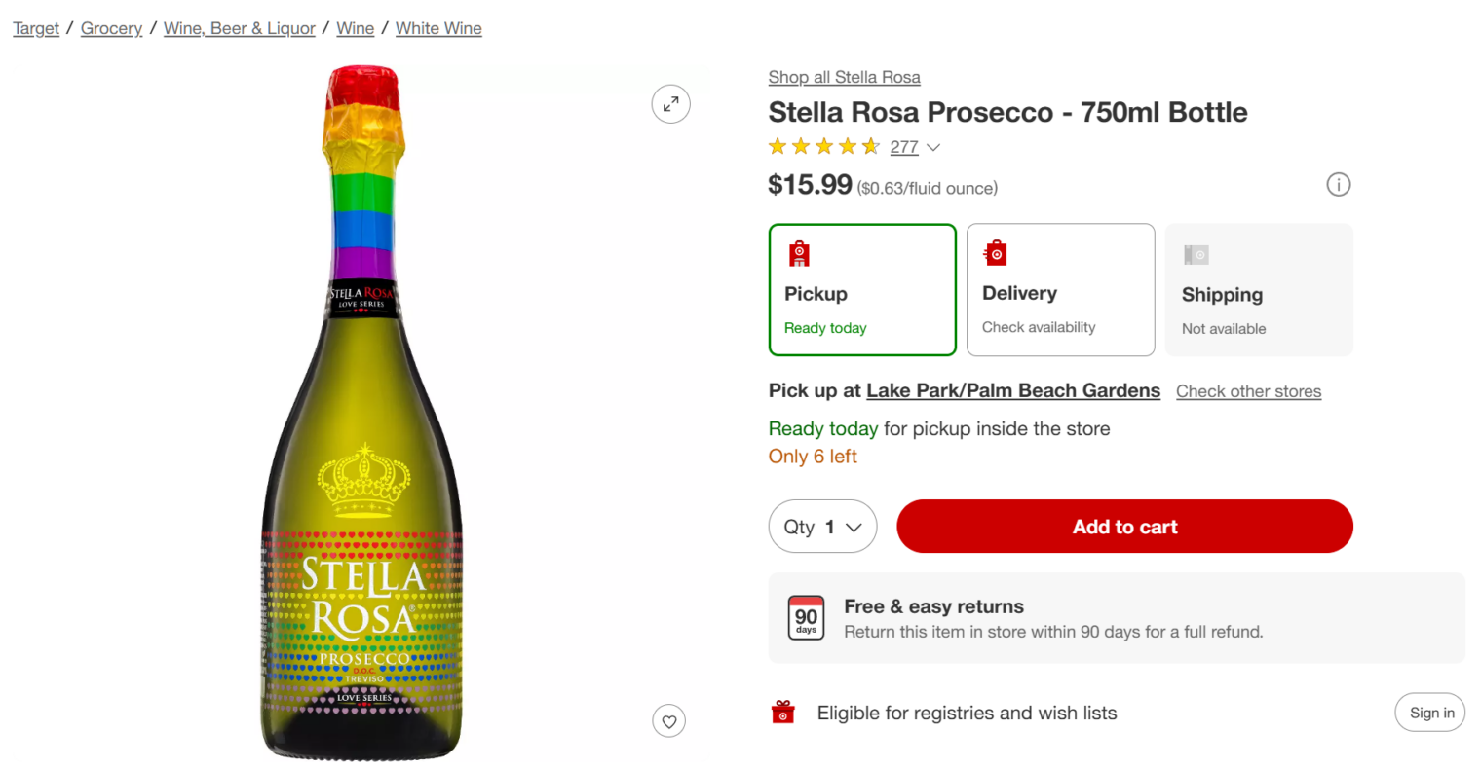Click the heart favorite icon

(669, 721)
